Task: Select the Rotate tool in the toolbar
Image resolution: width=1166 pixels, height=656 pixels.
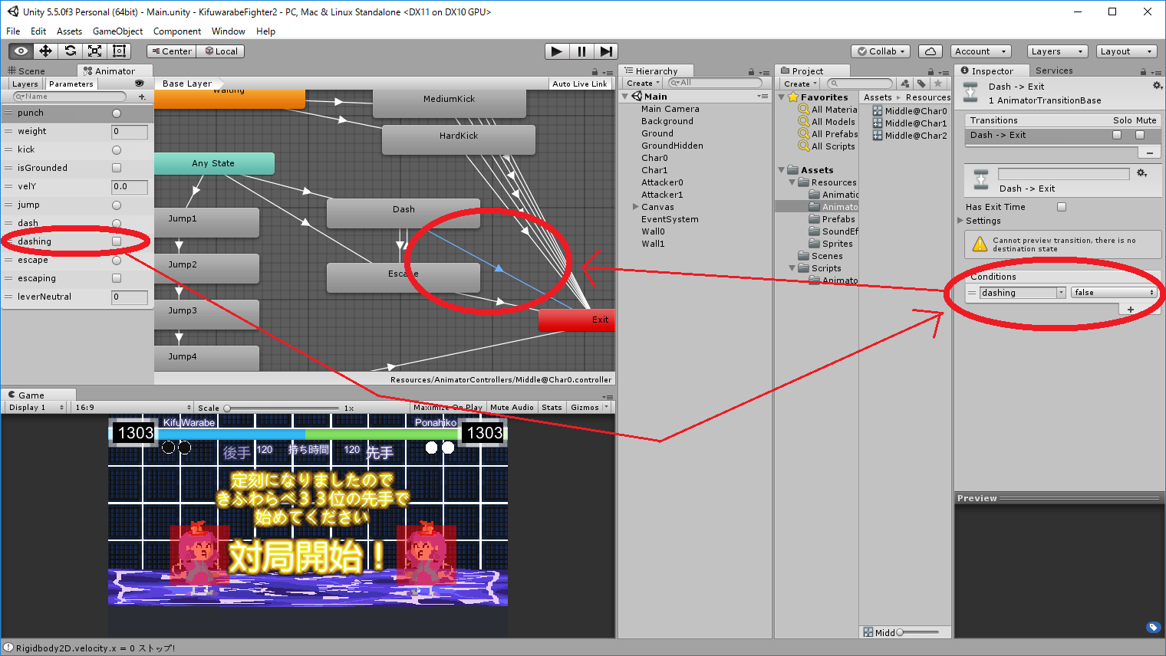Action: (71, 51)
